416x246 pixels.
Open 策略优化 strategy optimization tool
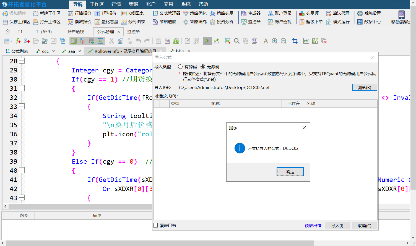[x=195, y=13]
